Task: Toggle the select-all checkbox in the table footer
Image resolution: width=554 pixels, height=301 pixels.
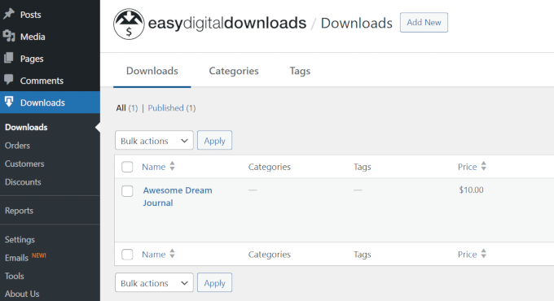Action: pos(127,254)
